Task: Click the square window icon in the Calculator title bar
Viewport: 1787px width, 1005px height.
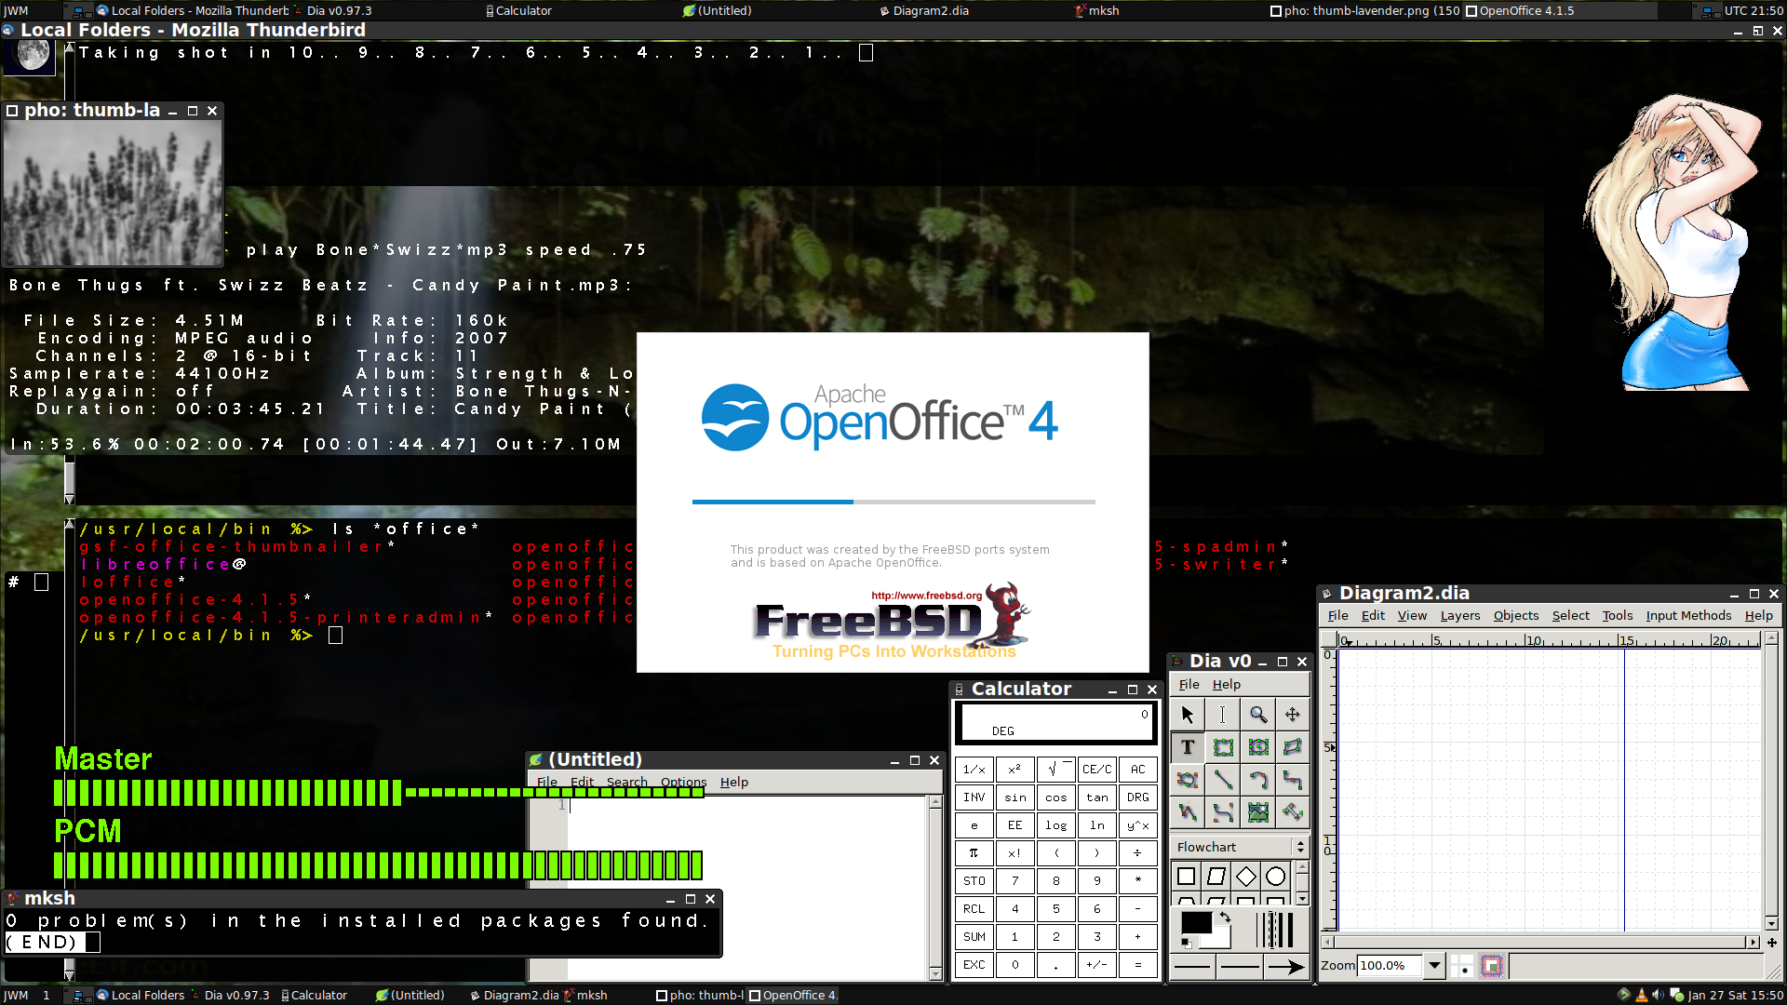Action: click(x=1133, y=690)
